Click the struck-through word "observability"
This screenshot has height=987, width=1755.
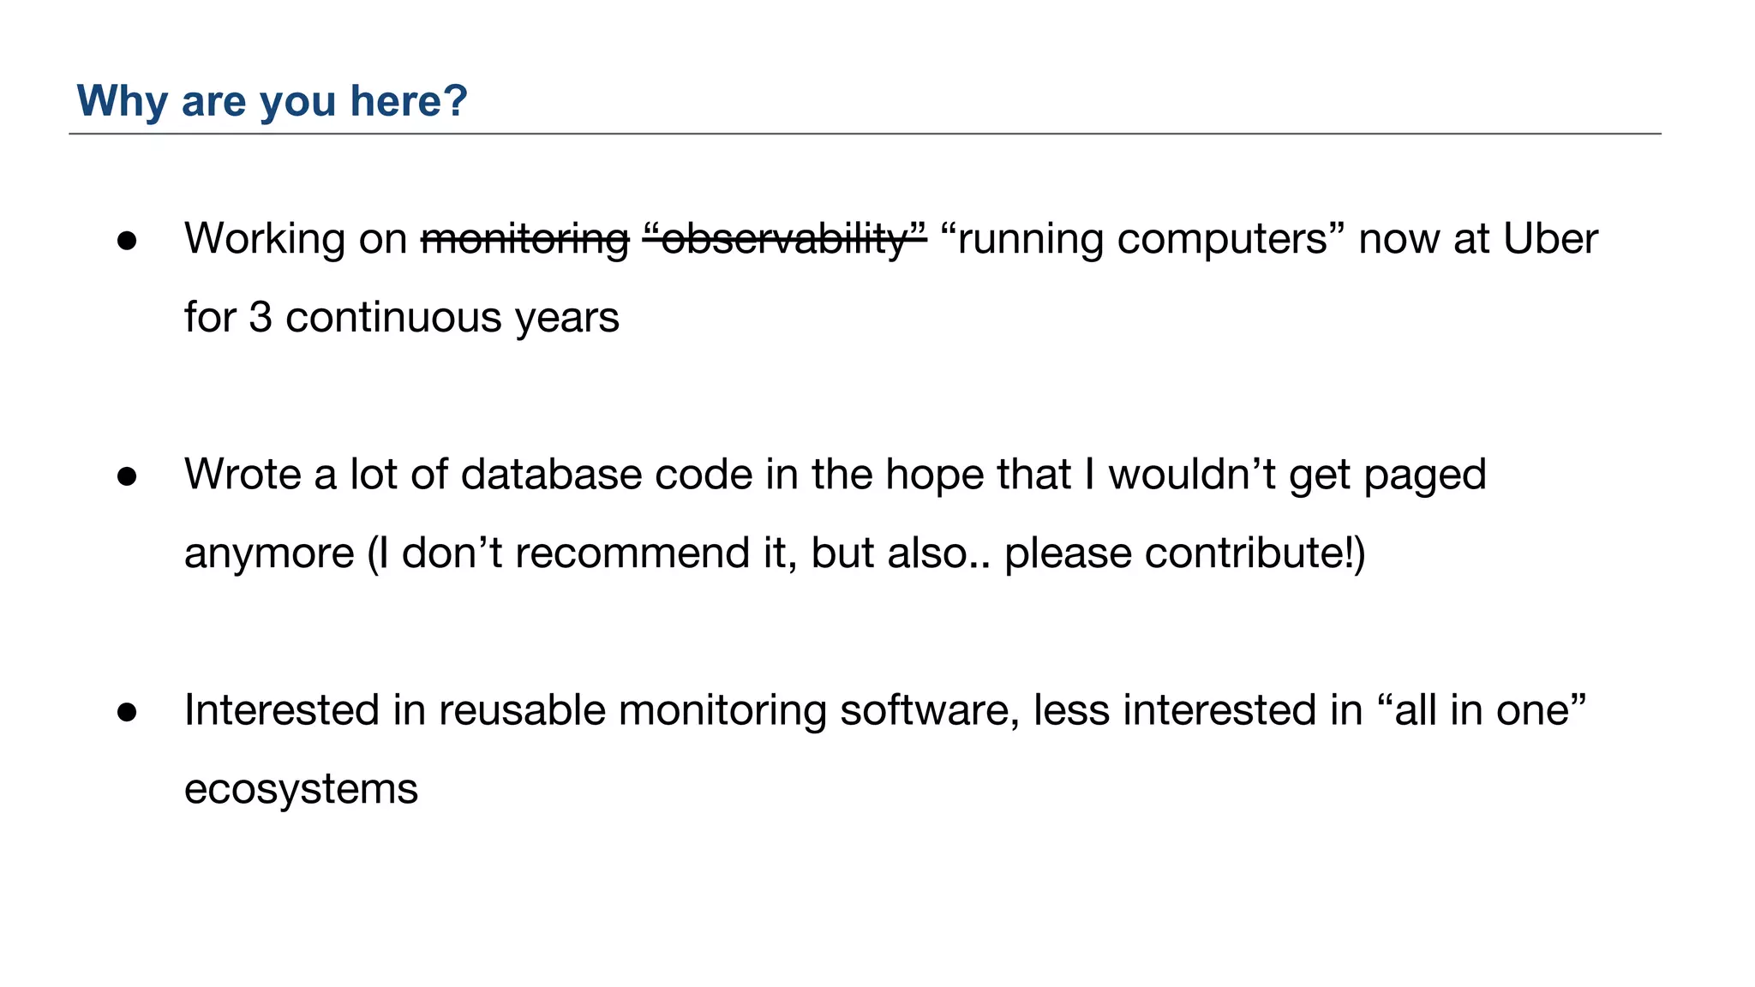784,239
